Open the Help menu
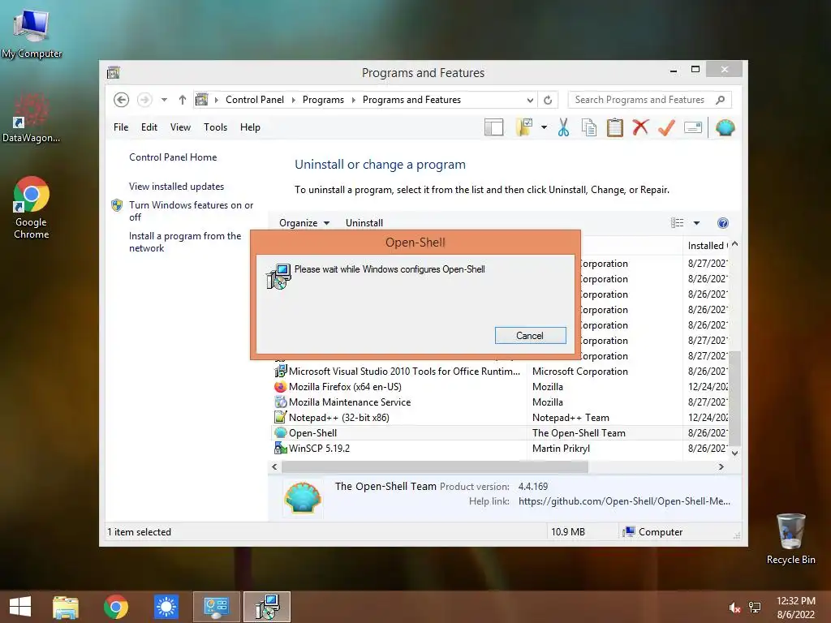 tap(250, 127)
